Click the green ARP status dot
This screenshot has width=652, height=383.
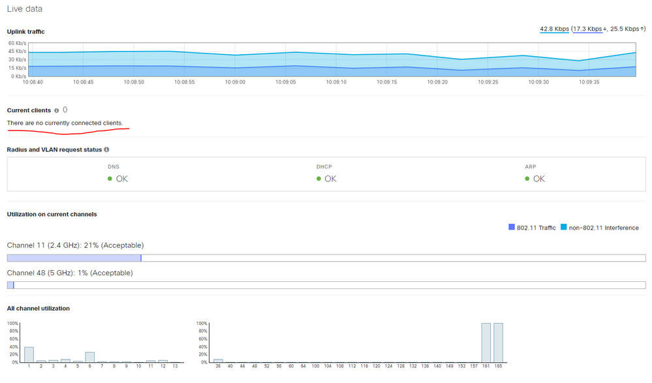pos(527,179)
